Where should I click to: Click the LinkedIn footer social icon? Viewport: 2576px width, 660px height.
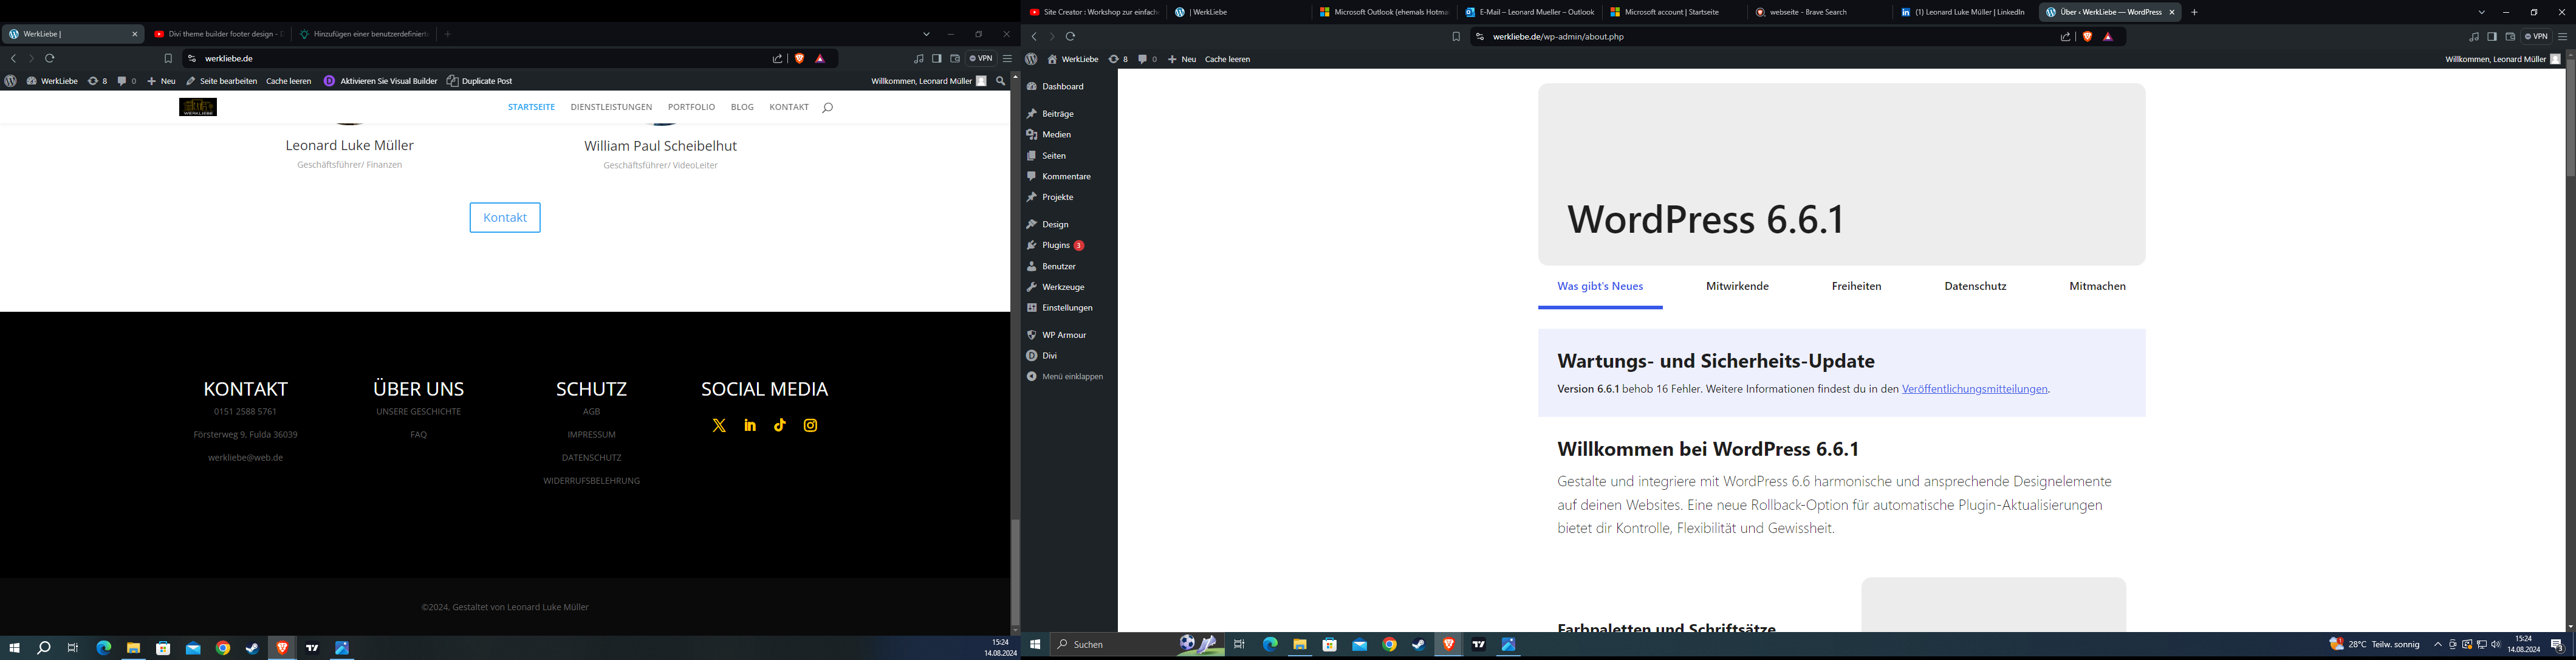click(750, 426)
